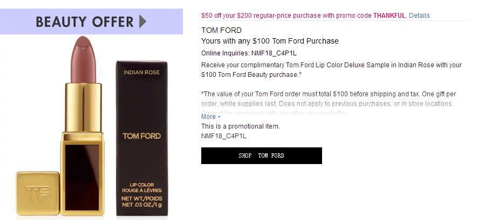Click the 'Yours with any $100' title
Viewport: 492px width, 220px height.
tap(270, 41)
